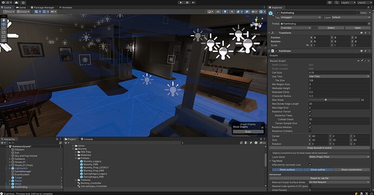The image size is (374, 195).
Task: Click the Cell Size input field
Action: 339,73
